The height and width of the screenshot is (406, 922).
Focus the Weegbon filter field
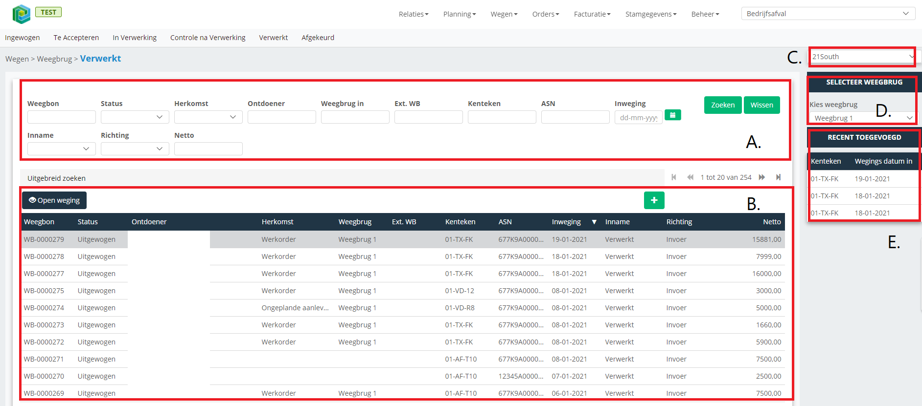pyautogui.click(x=62, y=117)
